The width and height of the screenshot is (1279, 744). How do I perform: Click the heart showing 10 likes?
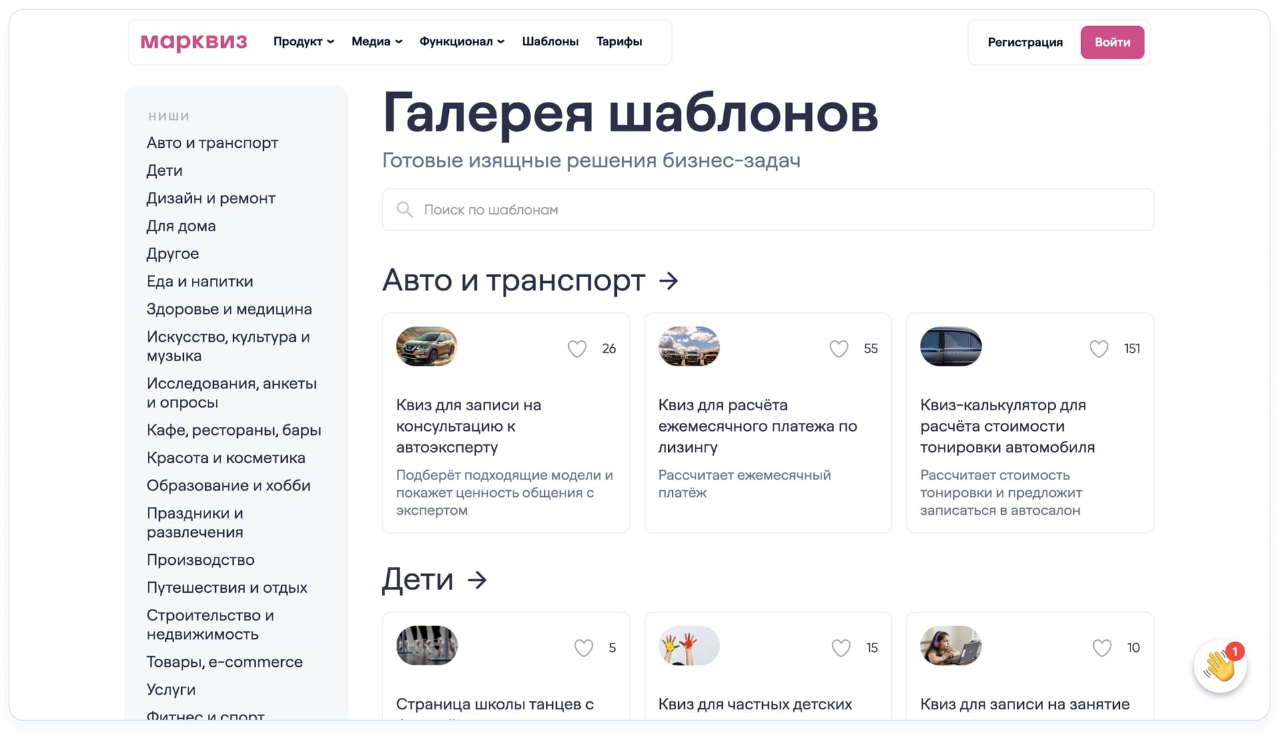pyautogui.click(x=1101, y=647)
